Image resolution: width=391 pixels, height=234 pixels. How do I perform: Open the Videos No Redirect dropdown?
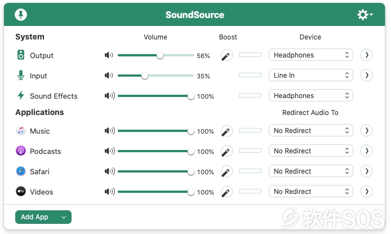[x=310, y=191]
